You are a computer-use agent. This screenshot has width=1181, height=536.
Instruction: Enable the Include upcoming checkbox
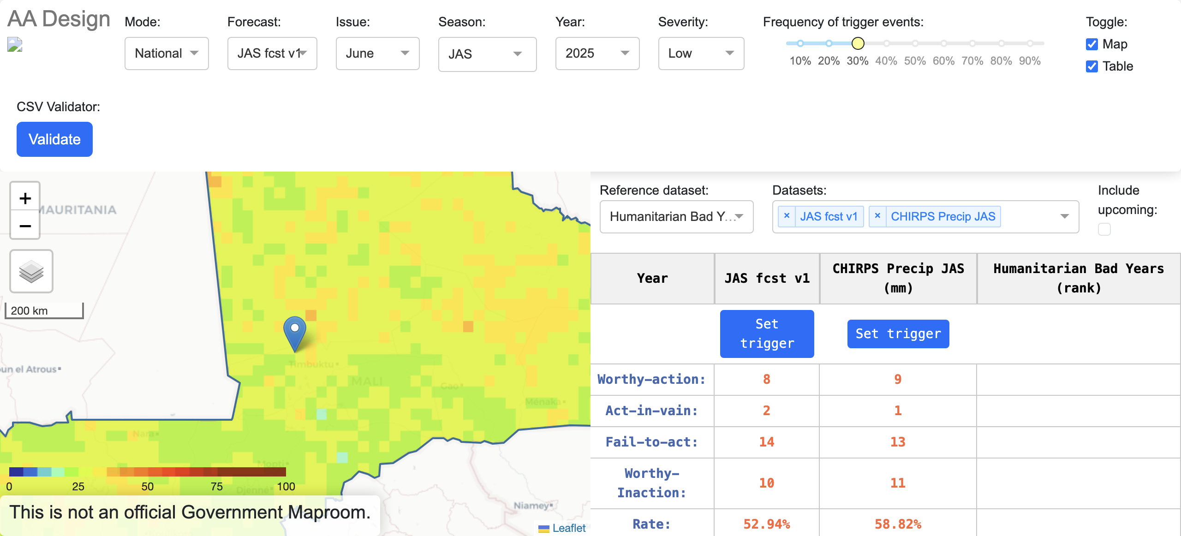pyautogui.click(x=1104, y=229)
